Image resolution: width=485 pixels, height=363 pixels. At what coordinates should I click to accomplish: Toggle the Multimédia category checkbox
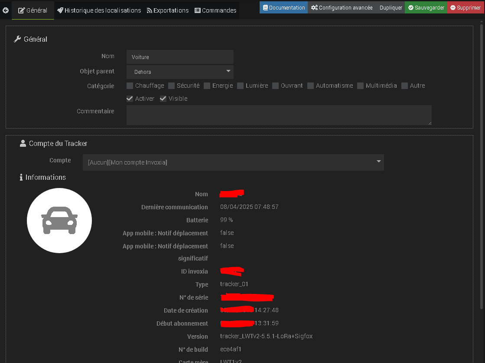click(x=360, y=86)
